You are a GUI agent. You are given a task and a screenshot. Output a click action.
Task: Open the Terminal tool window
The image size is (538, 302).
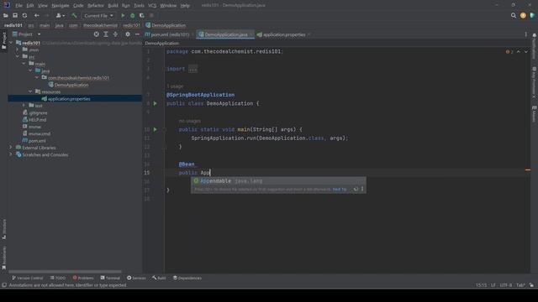110,278
